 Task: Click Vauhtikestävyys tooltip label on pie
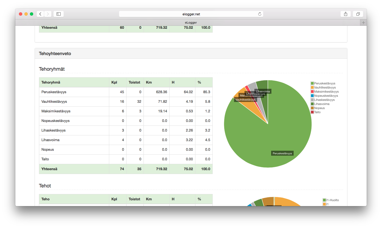tap(246, 100)
